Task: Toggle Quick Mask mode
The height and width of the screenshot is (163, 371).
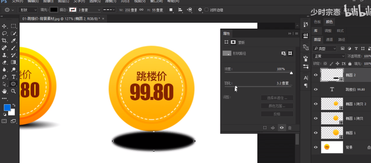Action: 4,121
